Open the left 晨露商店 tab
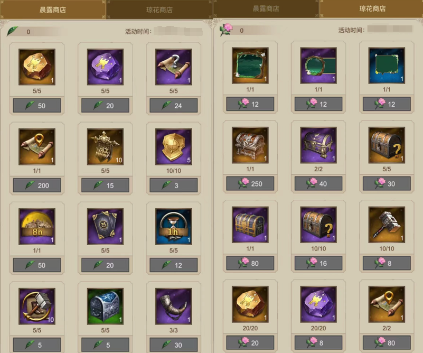423x353 pixels. pos(53,10)
